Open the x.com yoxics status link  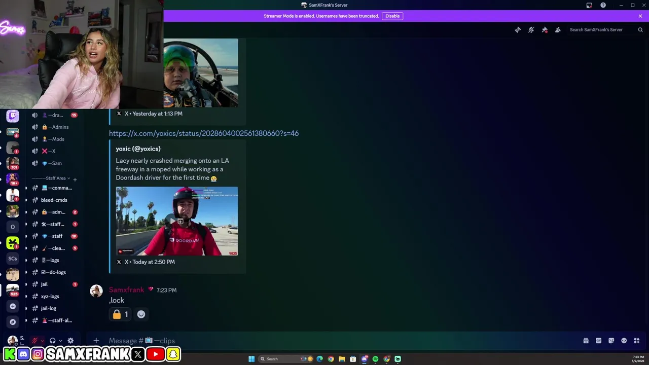click(x=204, y=133)
